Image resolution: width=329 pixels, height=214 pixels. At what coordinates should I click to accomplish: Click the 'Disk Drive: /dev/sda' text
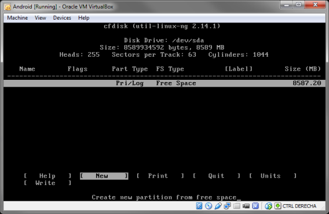tap(164, 40)
